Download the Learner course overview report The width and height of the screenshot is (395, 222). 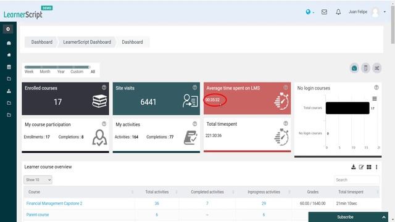354,167
